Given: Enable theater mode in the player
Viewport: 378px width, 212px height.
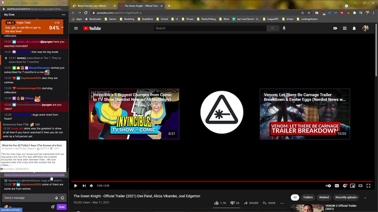Looking at the screenshot, I should pyautogui.click(x=360, y=185).
